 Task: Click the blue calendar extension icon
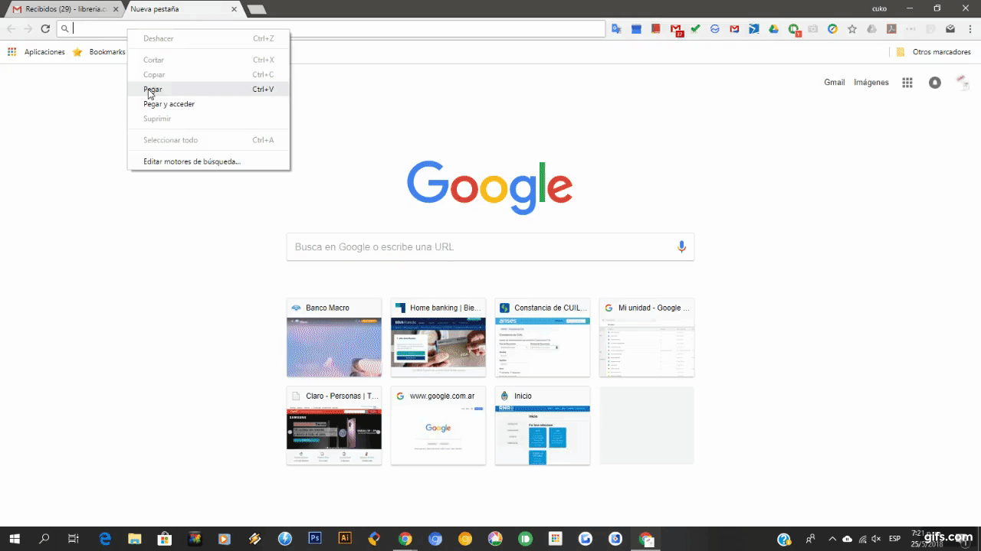[636, 29]
